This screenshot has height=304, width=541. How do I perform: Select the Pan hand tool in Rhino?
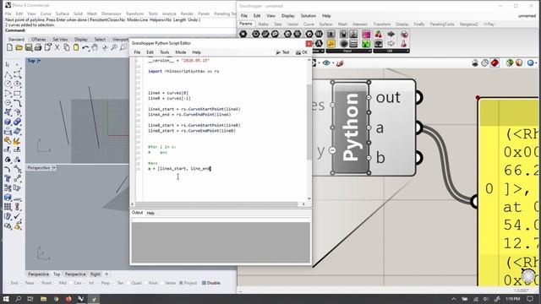click(95, 47)
